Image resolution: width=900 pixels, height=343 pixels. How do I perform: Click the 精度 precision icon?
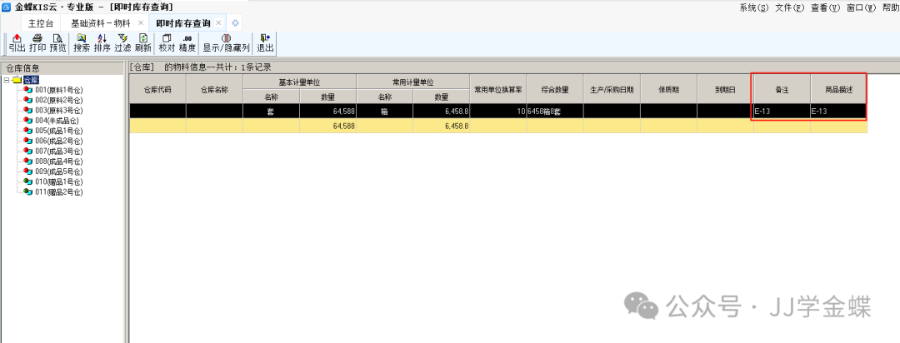(x=187, y=43)
